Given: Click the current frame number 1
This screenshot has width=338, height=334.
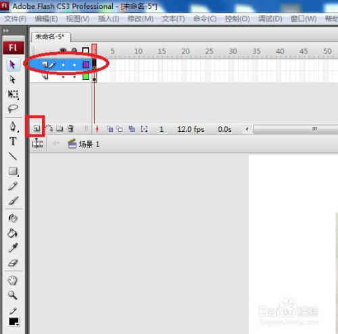Looking at the screenshot, I should point(162,129).
